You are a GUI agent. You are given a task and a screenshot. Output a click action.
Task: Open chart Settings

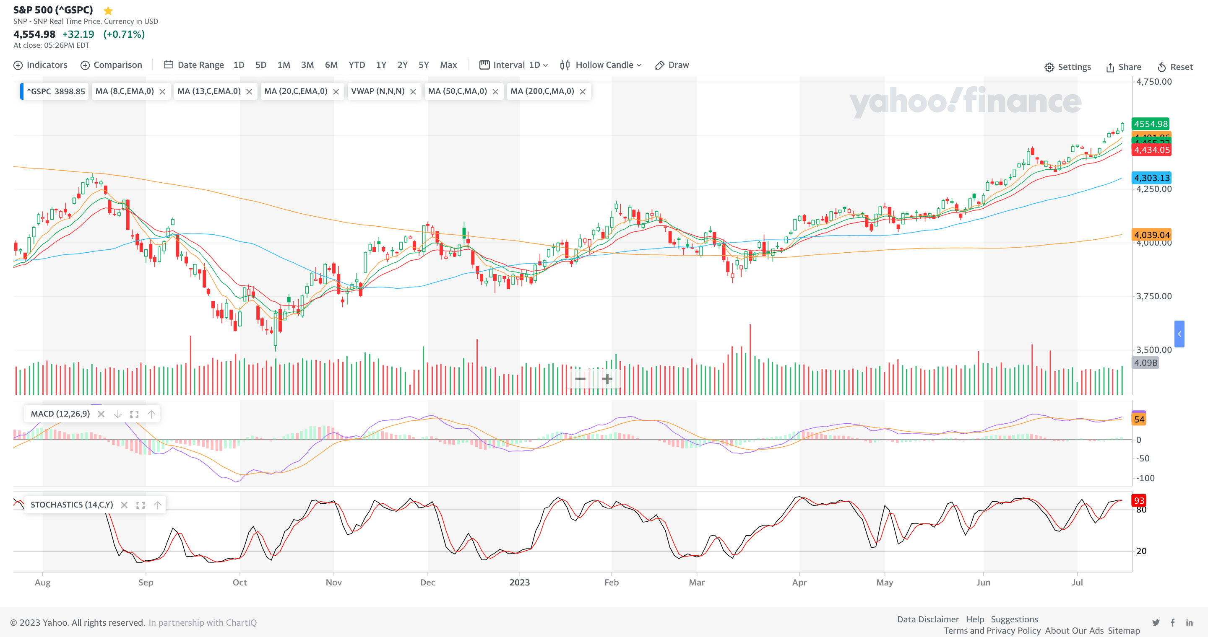click(x=1068, y=67)
